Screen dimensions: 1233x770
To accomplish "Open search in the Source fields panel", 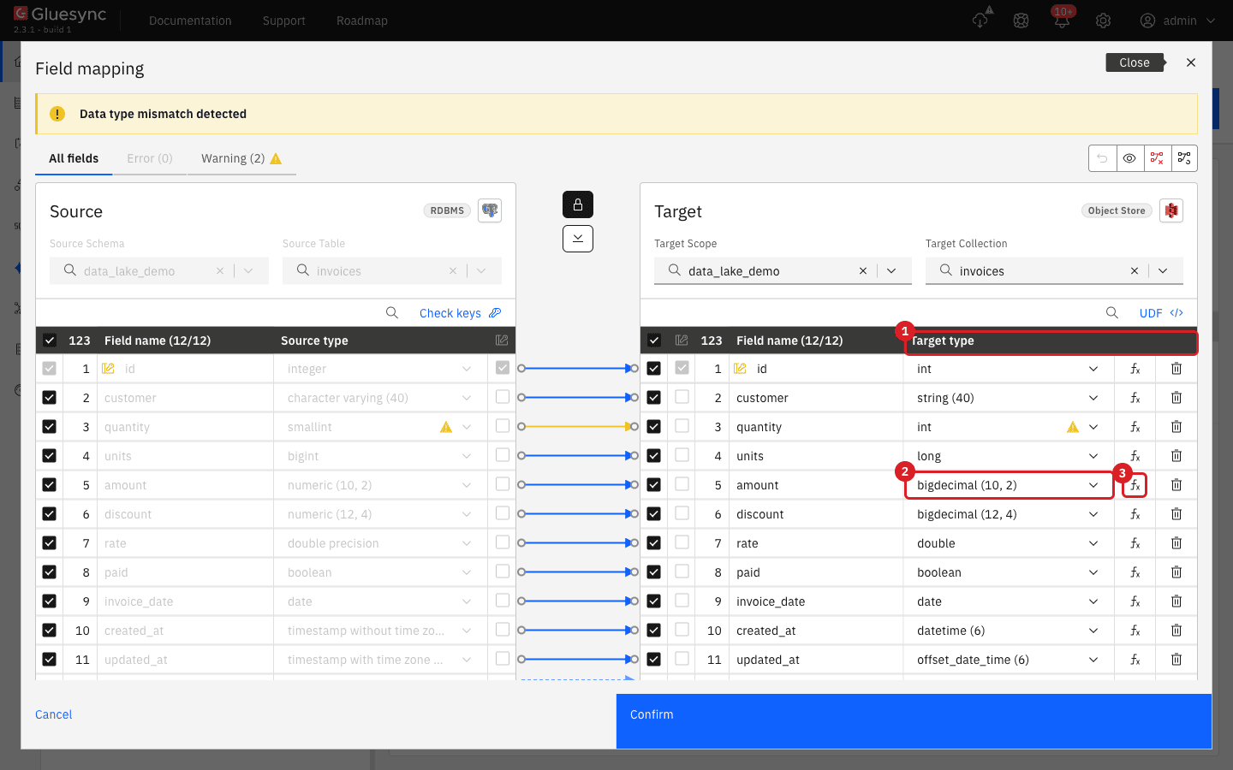I will pyautogui.click(x=392, y=313).
